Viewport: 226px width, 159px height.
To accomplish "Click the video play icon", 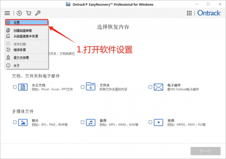I will [x=159, y=122].
